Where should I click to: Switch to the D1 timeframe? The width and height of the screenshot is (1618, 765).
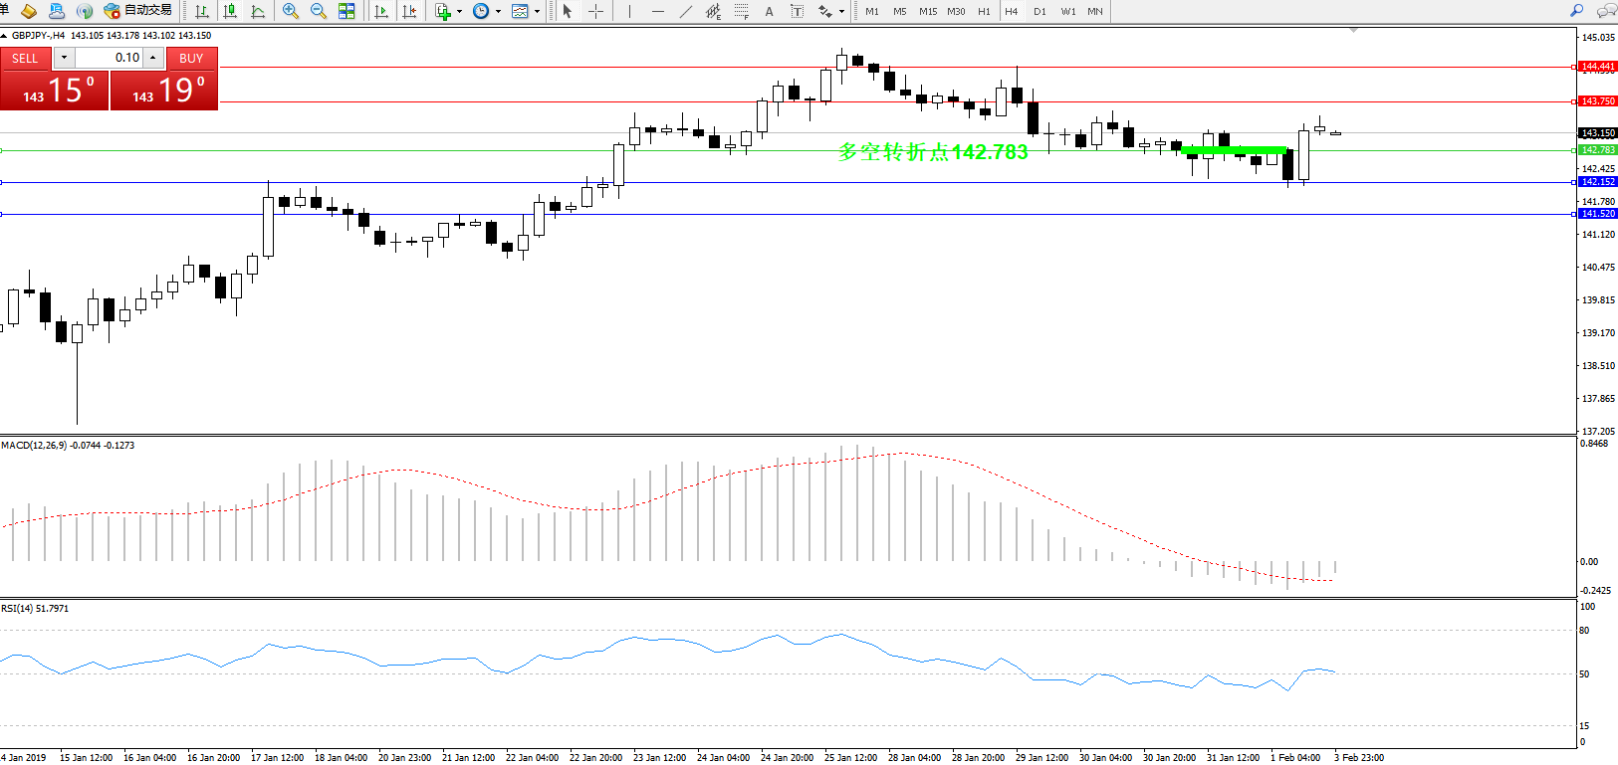click(1040, 11)
